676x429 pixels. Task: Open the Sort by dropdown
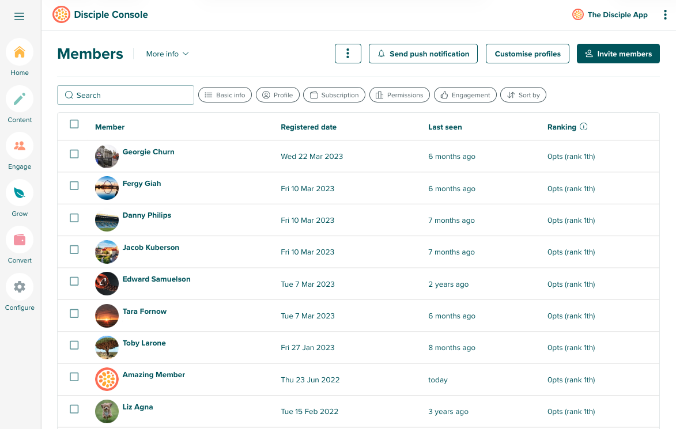(x=523, y=95)
